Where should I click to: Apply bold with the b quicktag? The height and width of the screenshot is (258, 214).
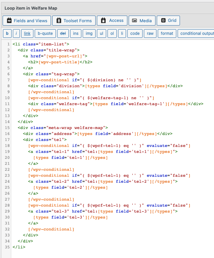[7, 33]
